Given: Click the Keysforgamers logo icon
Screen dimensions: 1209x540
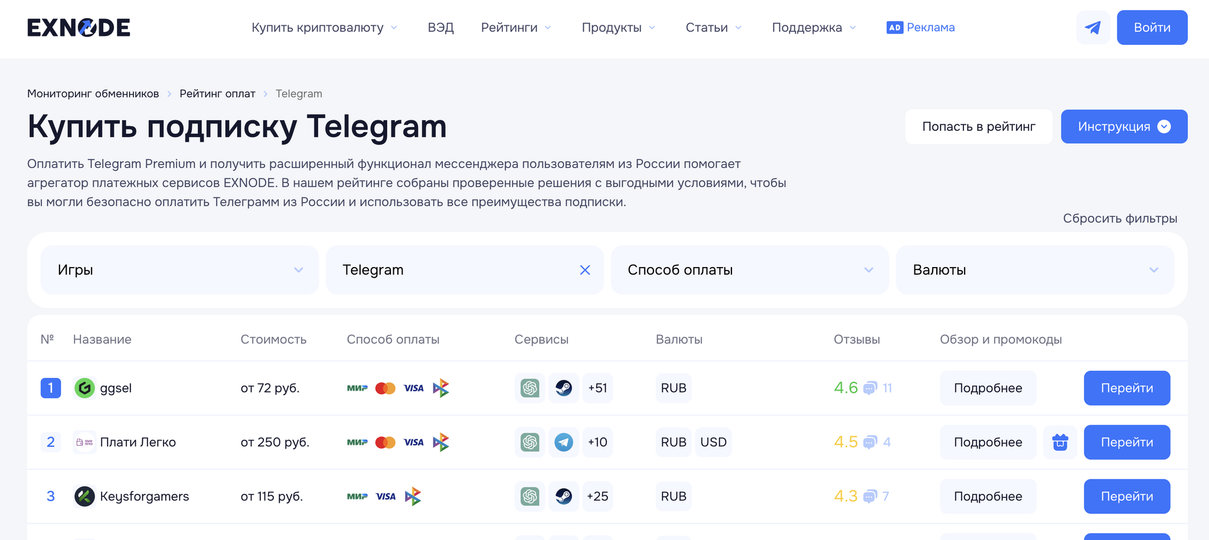Looking at the screenshot, I should point(84,496).
